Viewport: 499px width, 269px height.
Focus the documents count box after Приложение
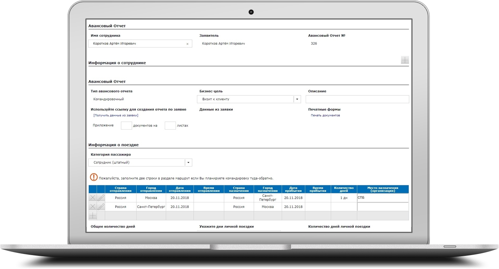(126, 125)
